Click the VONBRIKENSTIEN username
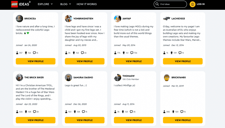225x128 pixels. coord(84,19)
